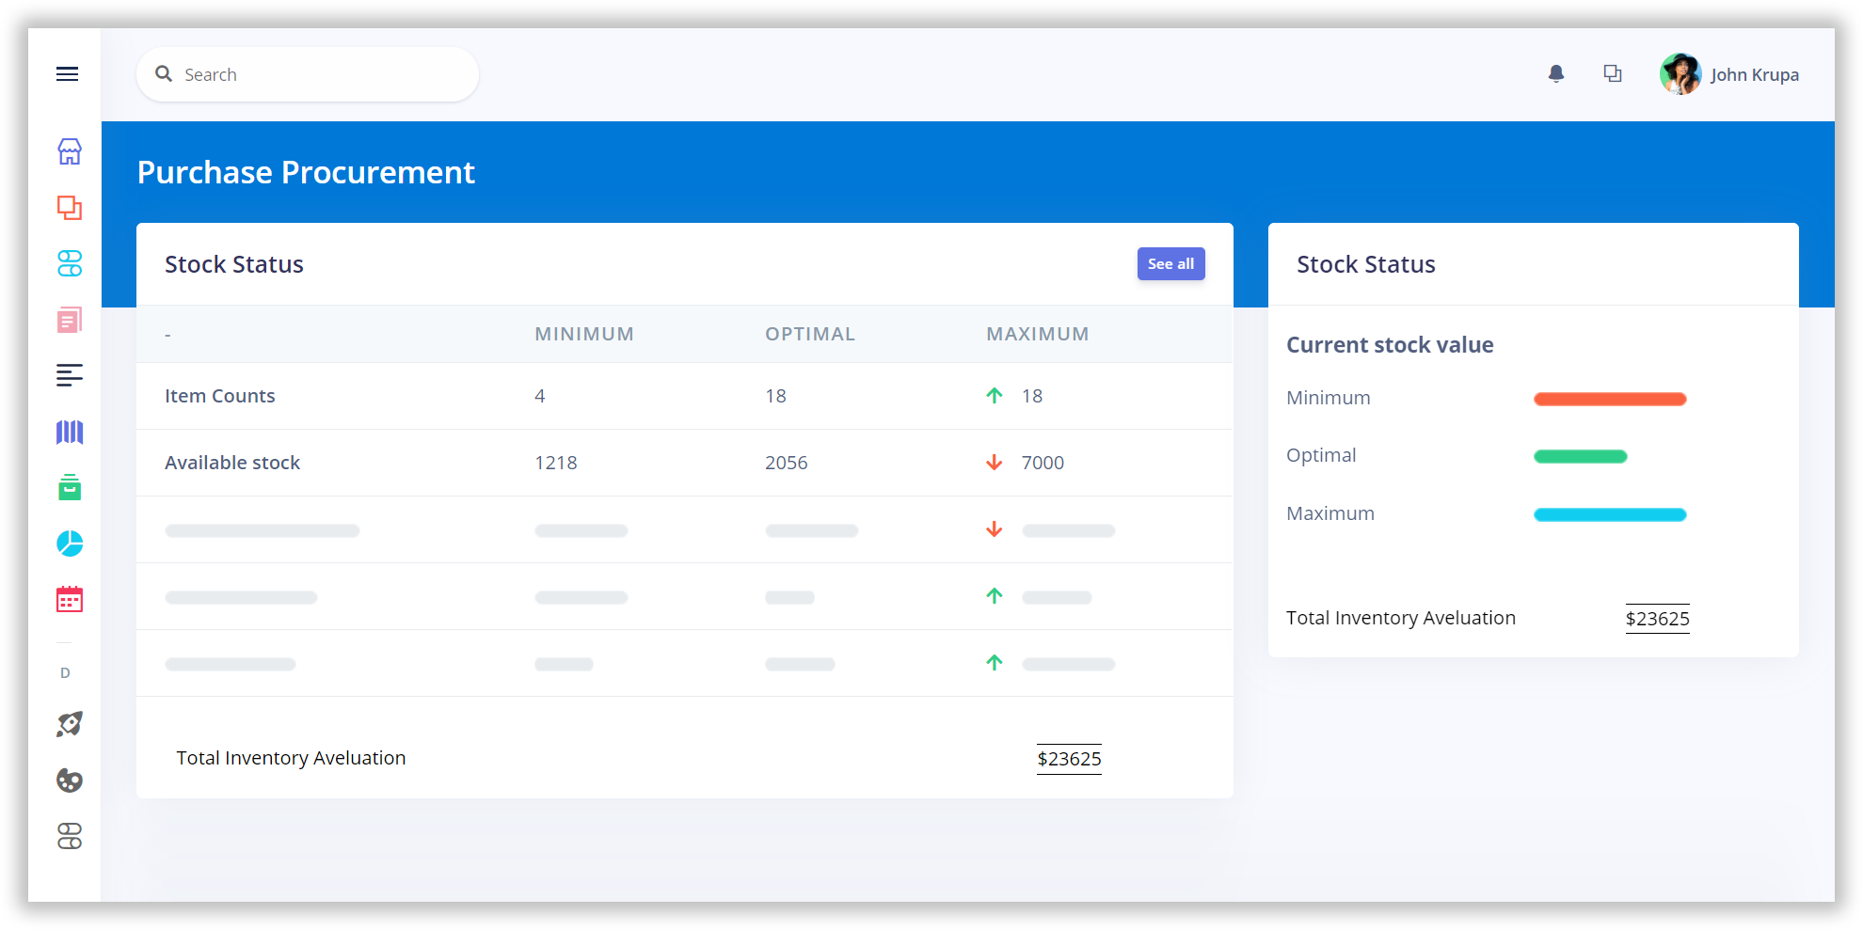Select the Item Counts row label

(220, 396)
